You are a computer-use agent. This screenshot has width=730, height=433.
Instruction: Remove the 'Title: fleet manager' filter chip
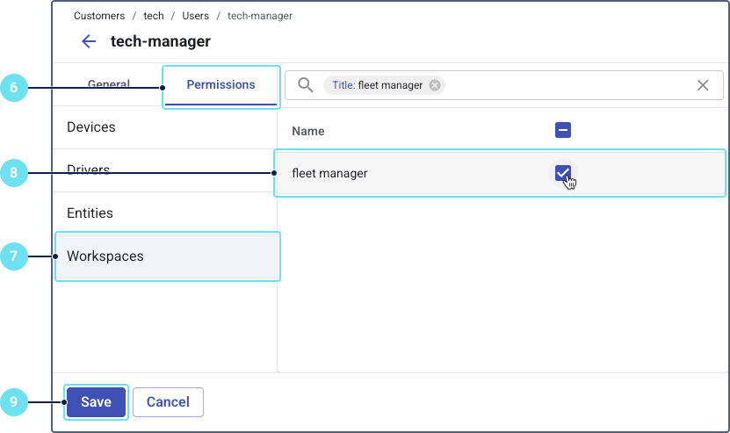434,85
